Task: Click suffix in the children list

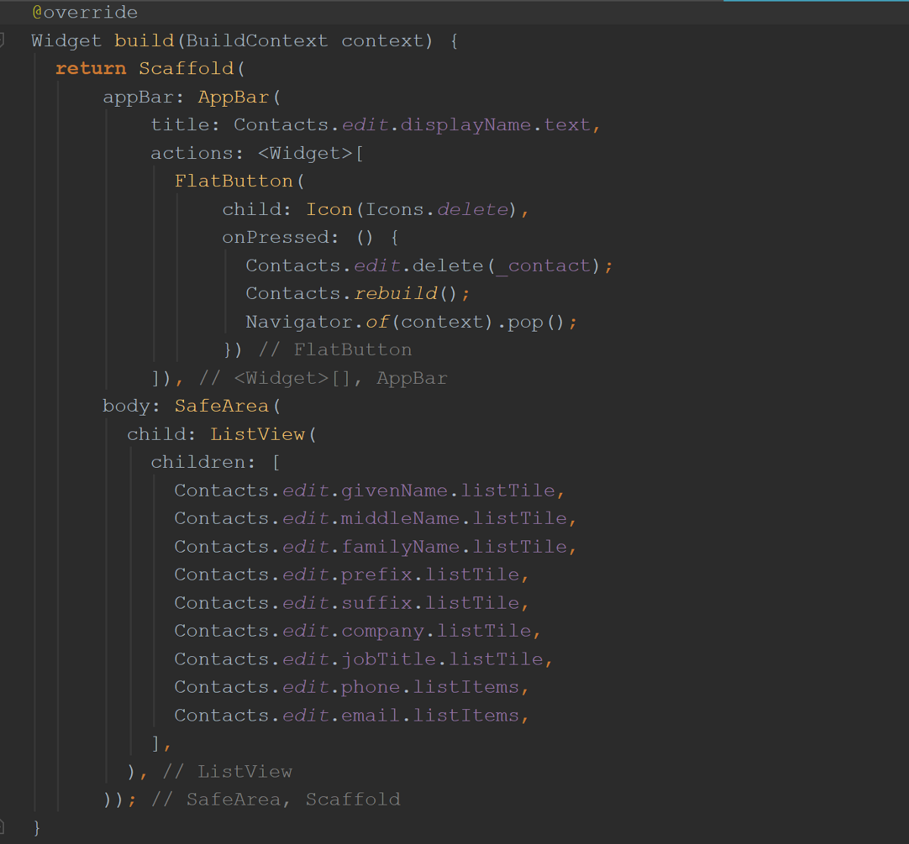Action: tap(376, 603)
